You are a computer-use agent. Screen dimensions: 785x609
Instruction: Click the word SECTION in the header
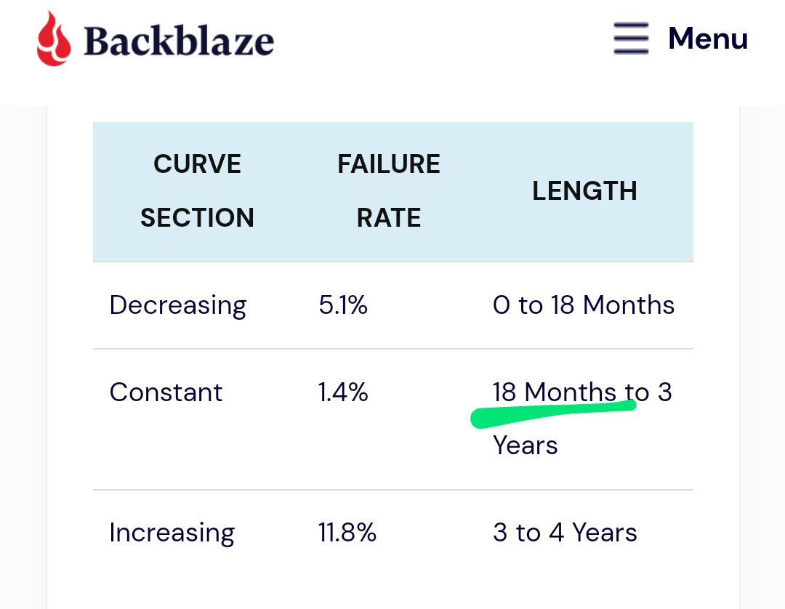pyautogui.click(x=197, y=218)
